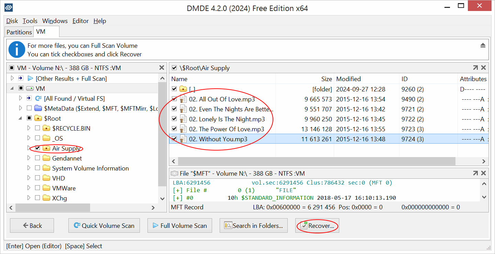
Task: Click the Without You.mp3 file icon
Action: tap(183, 139)
